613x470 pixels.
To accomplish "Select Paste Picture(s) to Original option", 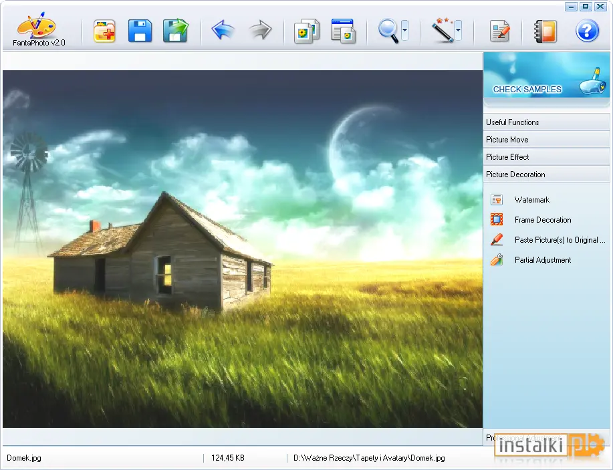I will (560, 240).
